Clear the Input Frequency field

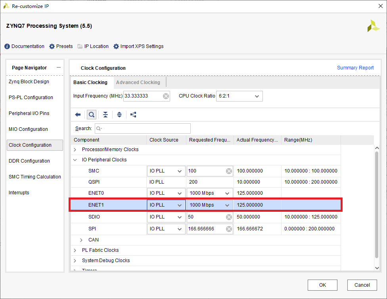(x=166, y=96)
